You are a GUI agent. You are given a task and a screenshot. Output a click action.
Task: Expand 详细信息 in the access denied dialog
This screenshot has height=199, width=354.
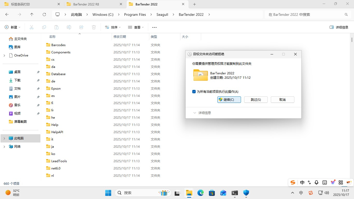pos(202,113)
